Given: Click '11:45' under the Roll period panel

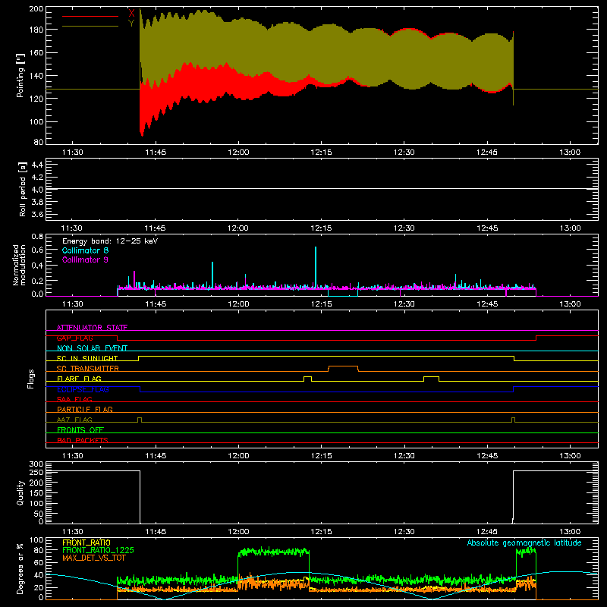Looking at the screenshot, I should (x=156, y=228).
